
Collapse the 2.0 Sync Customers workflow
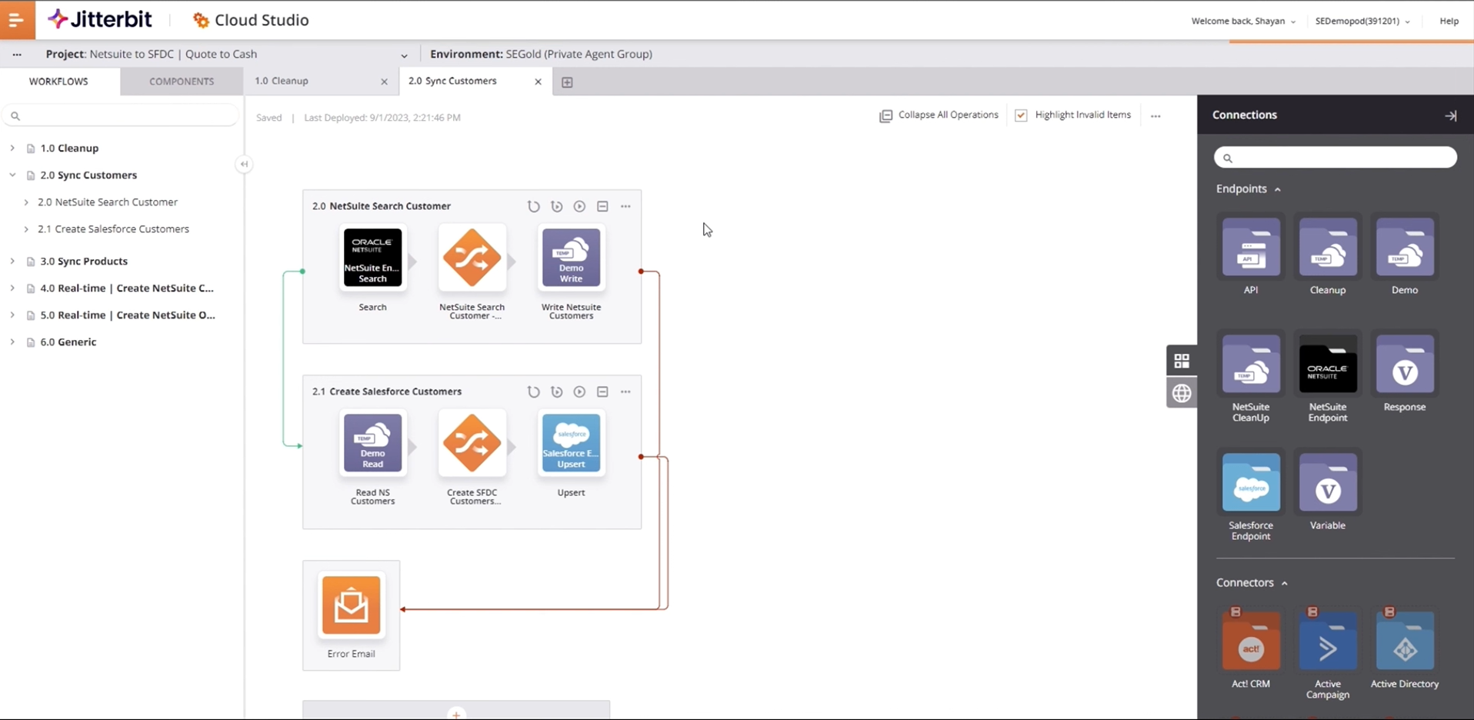(12, 175)
